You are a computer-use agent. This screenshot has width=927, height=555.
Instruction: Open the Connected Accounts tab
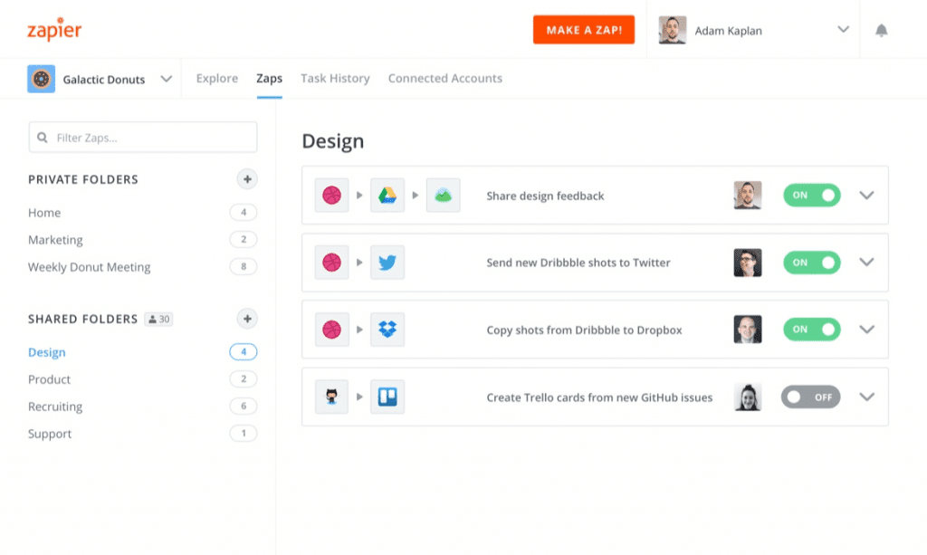coord(444,78)
